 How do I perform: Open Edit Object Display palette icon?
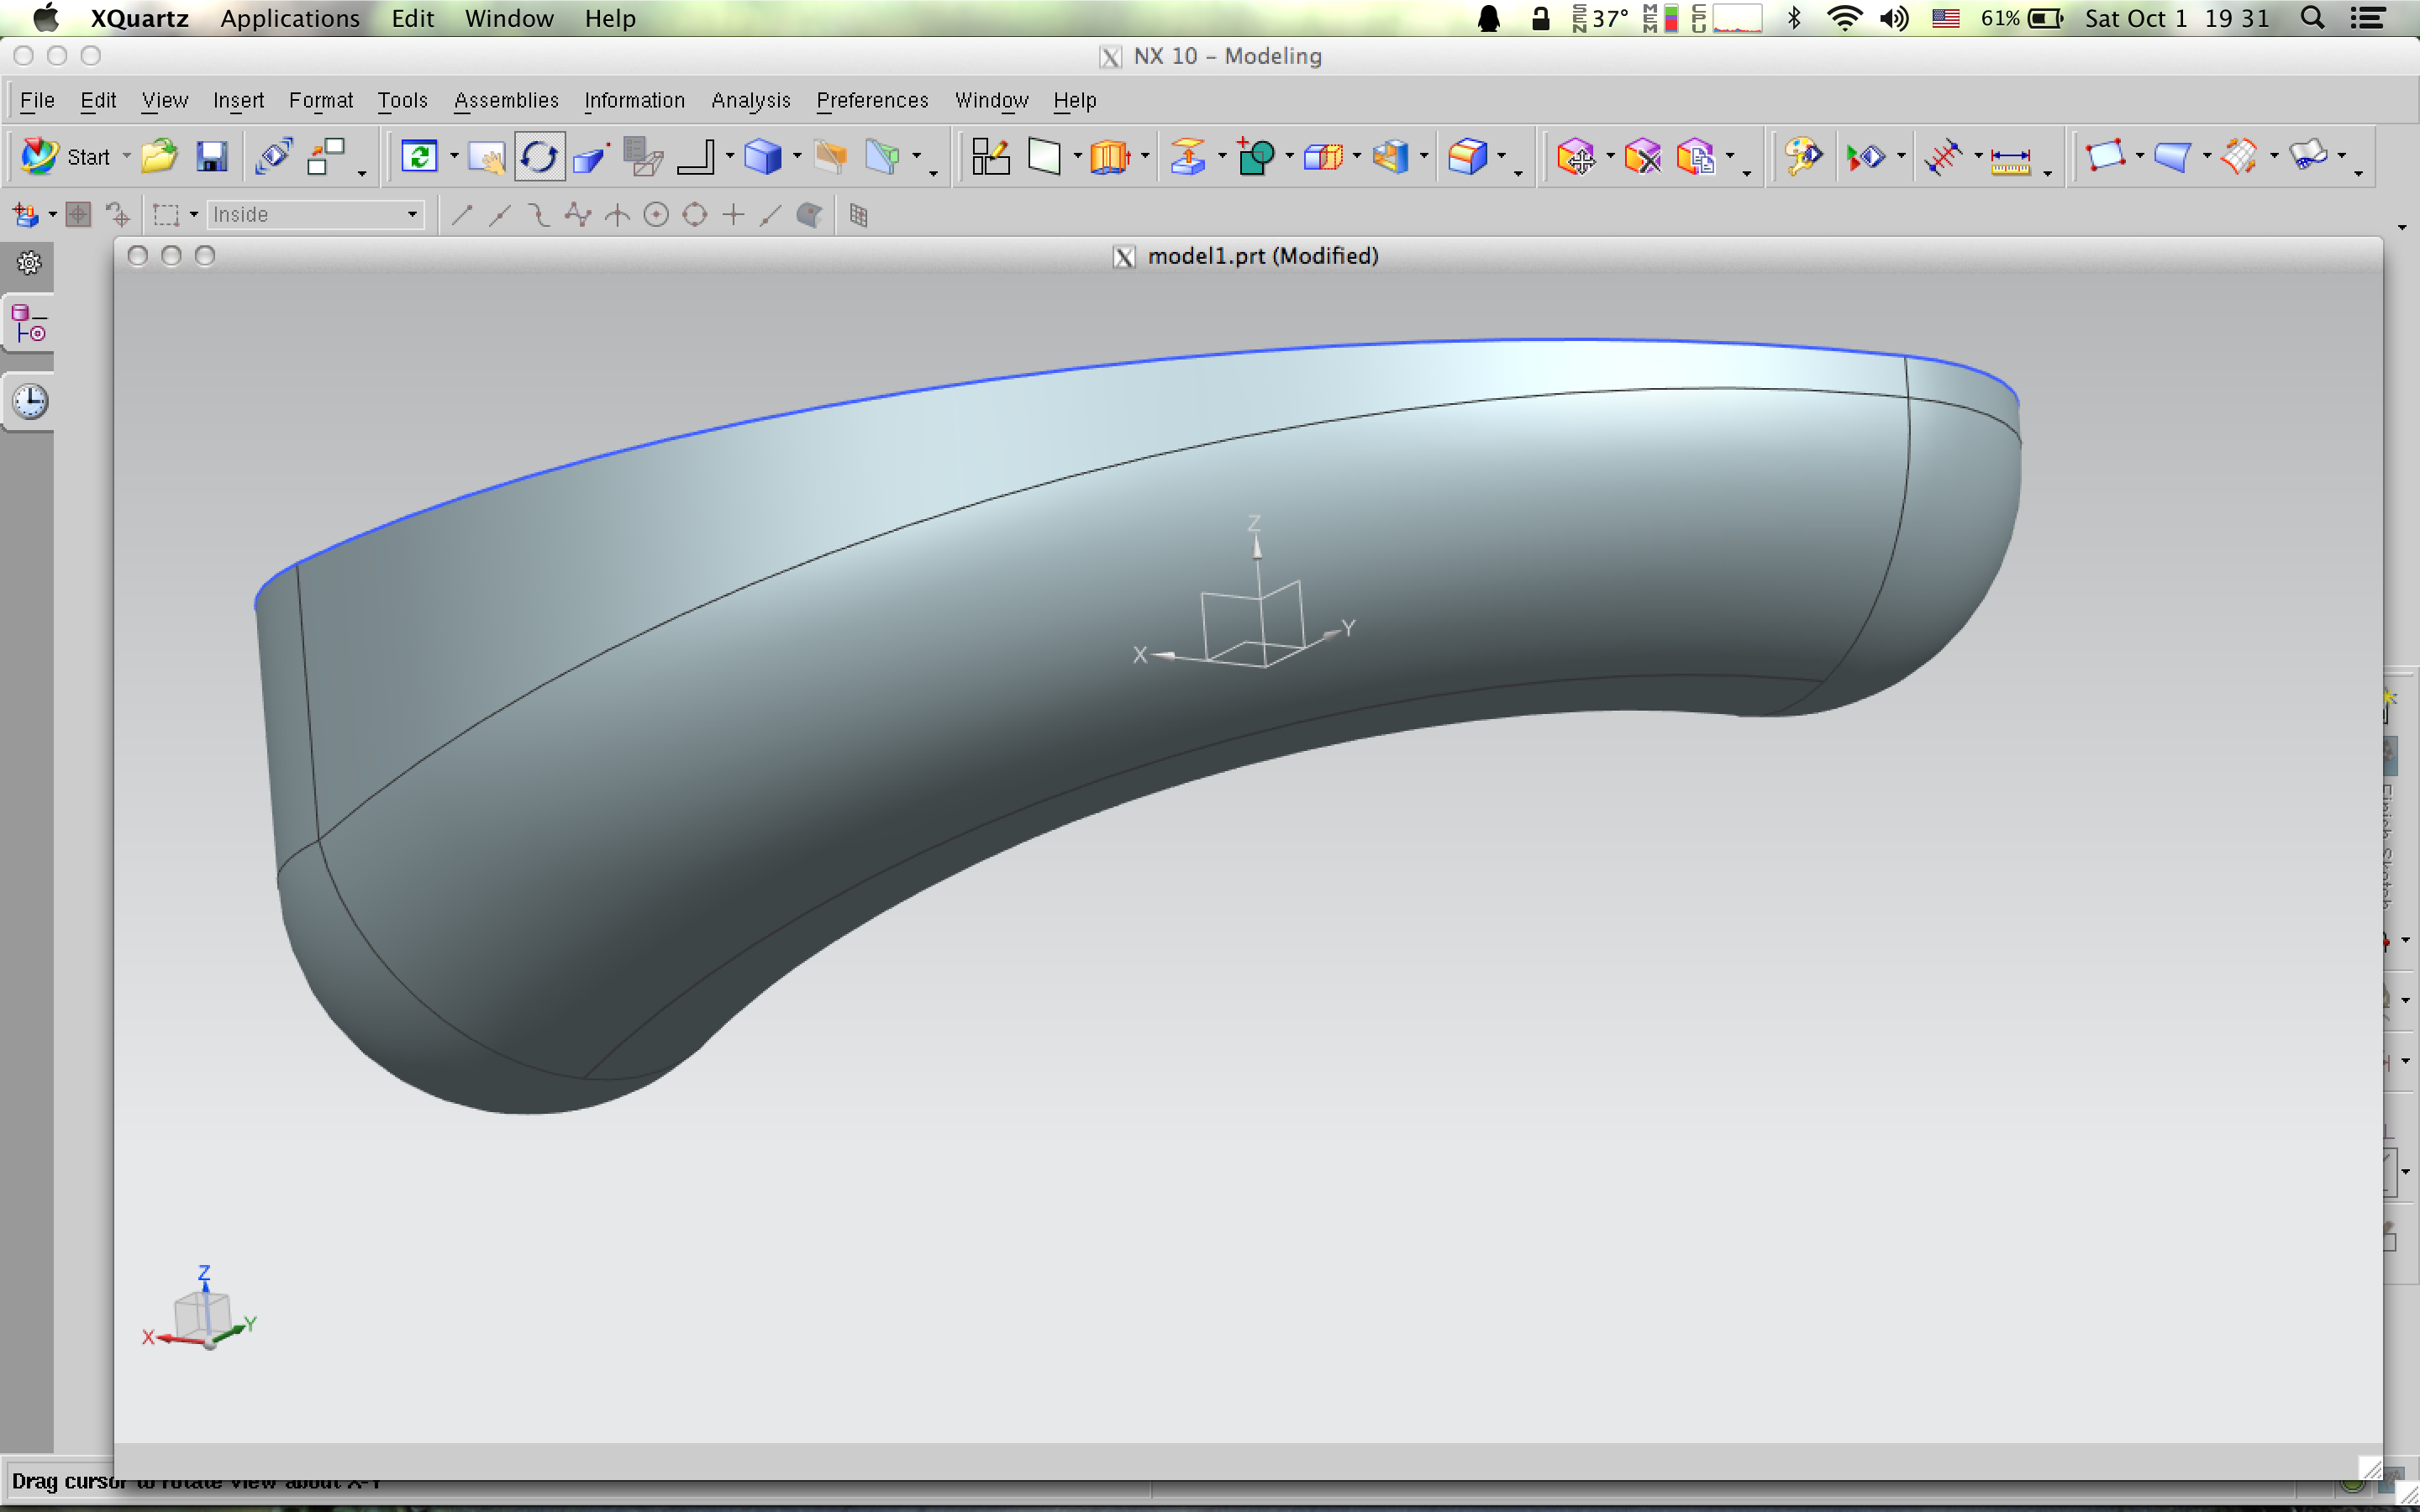[x=1804, y=156]
